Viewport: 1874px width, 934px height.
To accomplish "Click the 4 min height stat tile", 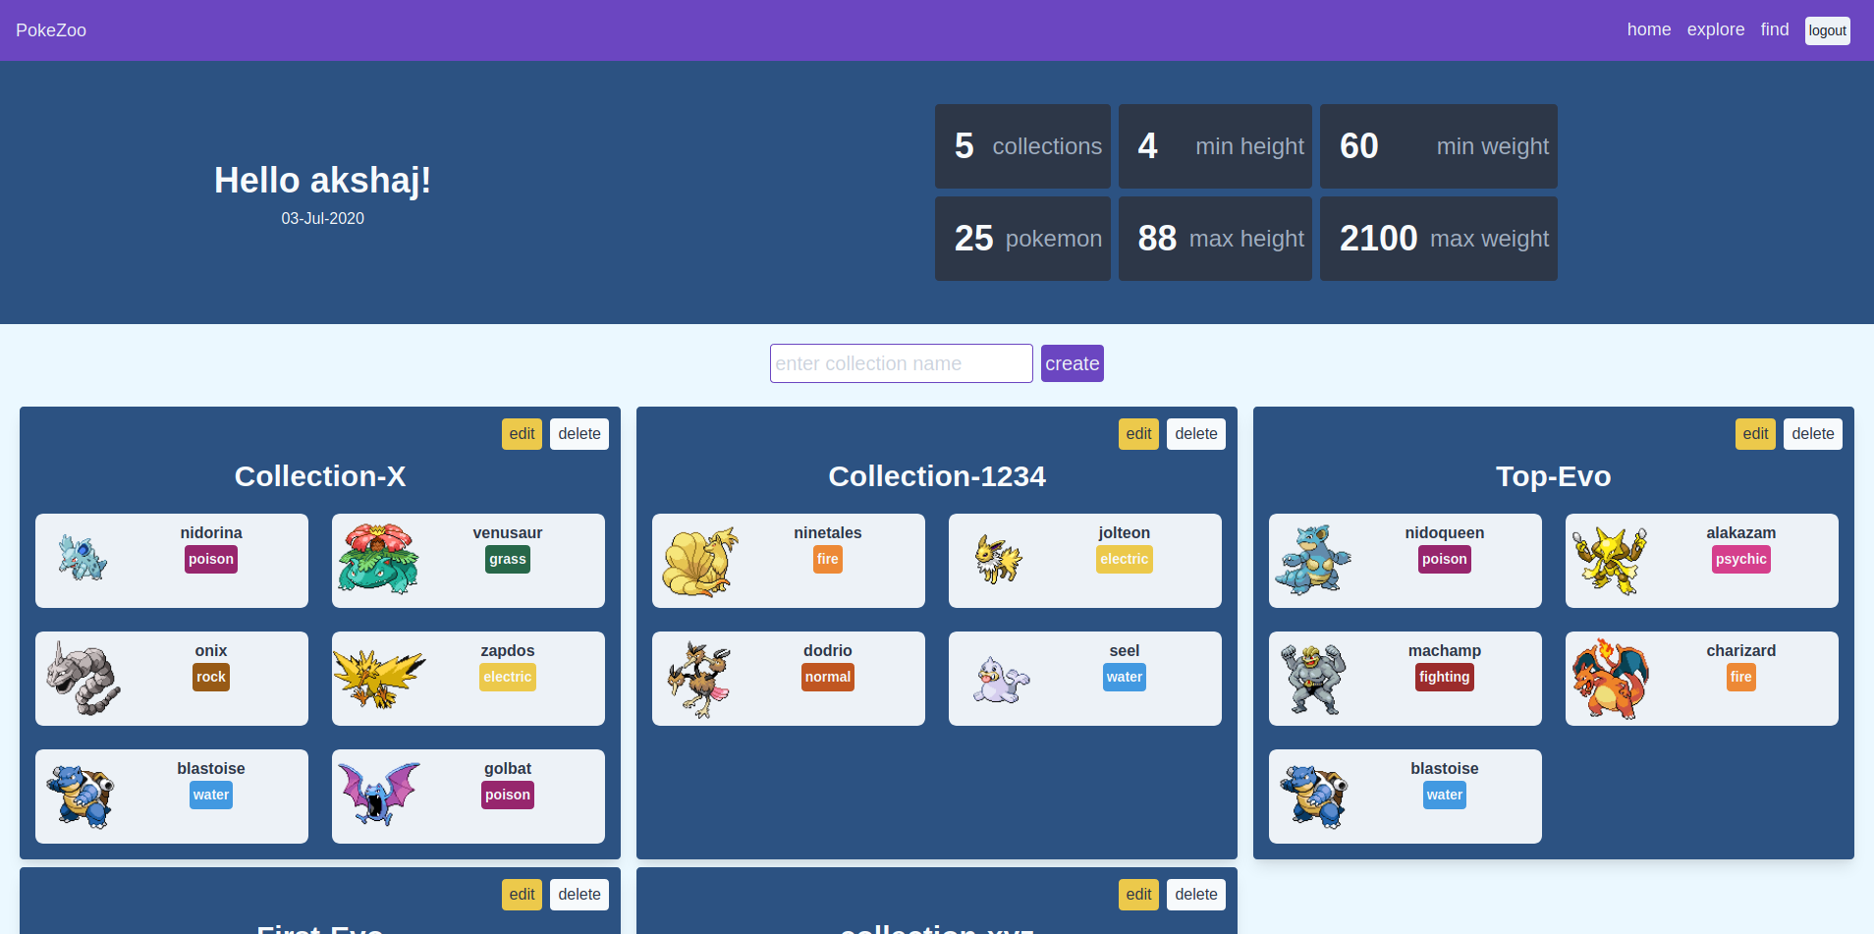I will pyautogui.click(x=1215, y=146).
